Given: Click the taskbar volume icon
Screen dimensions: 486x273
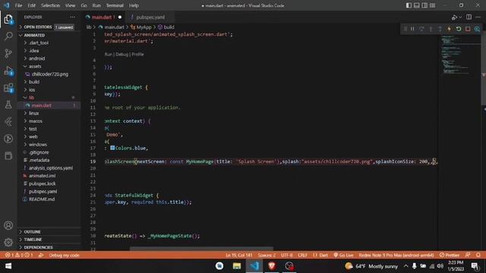Looking at the screenshot, I should coord(440,266).
